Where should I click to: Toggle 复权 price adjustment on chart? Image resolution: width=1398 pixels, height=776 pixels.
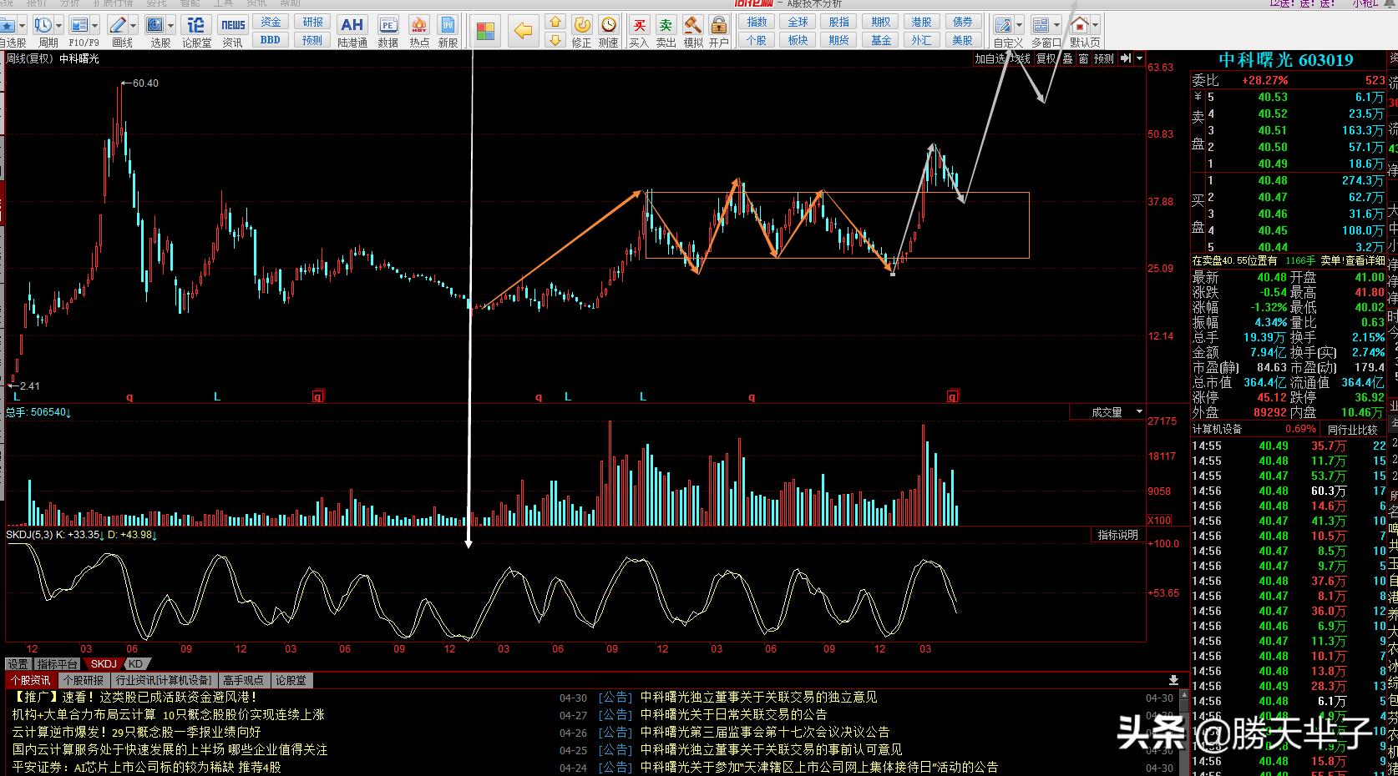(1046, 59)
